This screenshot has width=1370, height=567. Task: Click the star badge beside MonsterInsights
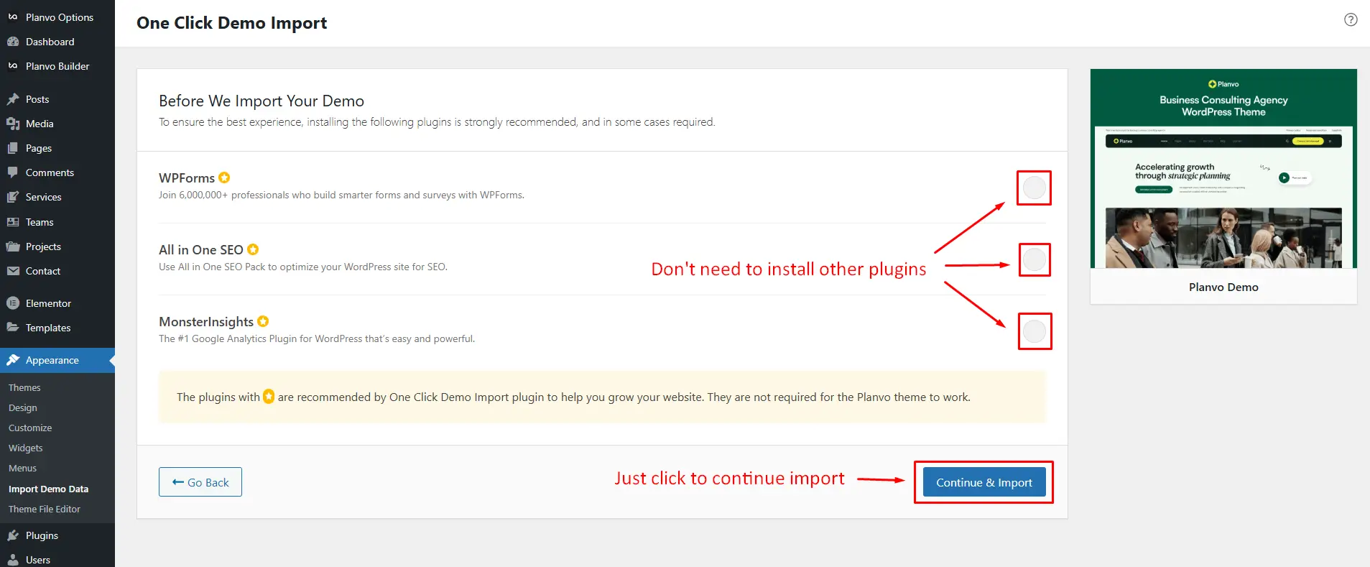point(263,321)
